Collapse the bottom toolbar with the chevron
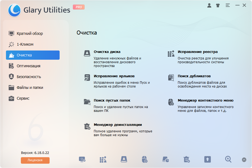This screenshot has height=168, width=252. coord(244,160)
